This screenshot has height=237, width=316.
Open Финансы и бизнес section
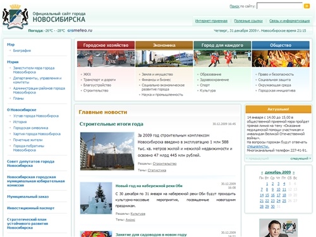(x=156, y=80)
